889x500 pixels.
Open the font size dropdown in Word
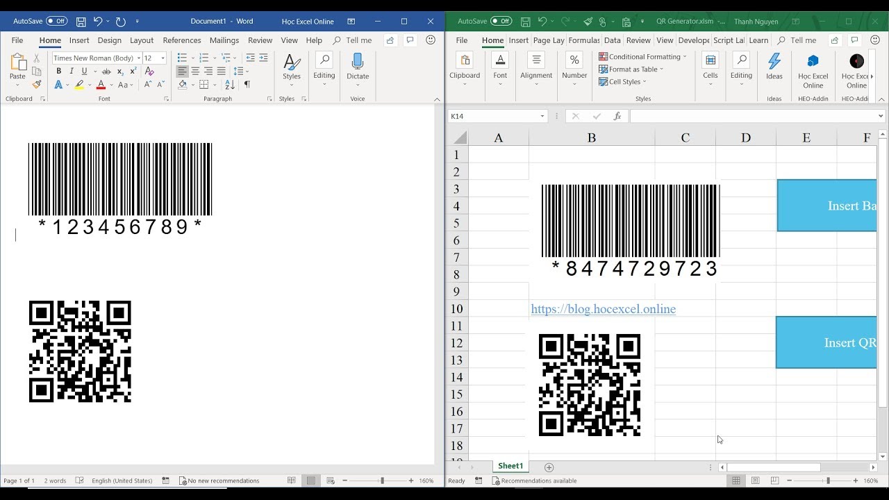(163, 58)
